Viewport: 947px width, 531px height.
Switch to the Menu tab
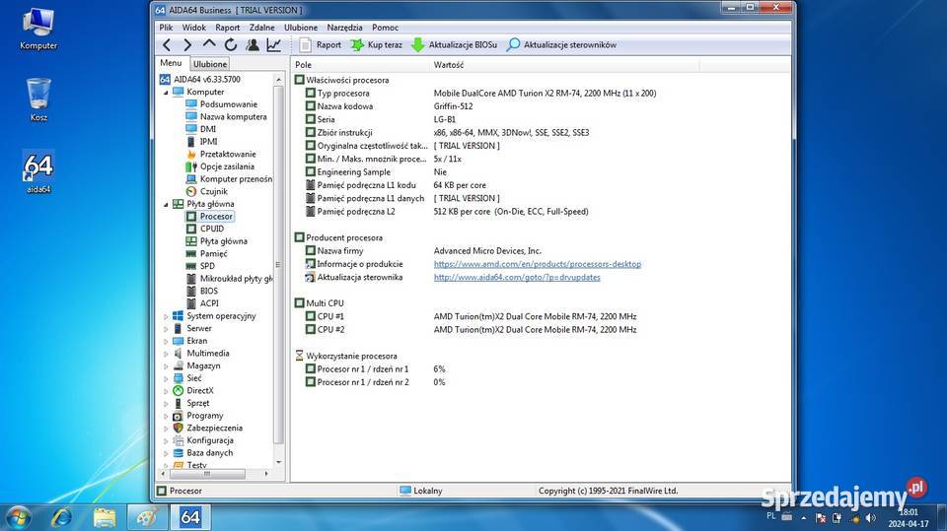tap(171, 63)
